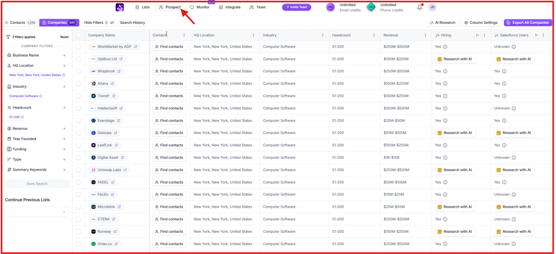This screenshot has width=556, height=254.
Task: Open the JD user avatar menu
Action: point(432,7)
